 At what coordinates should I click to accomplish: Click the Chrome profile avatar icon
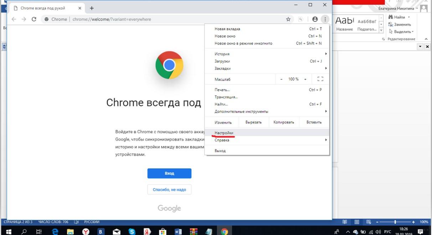(315, 19)
